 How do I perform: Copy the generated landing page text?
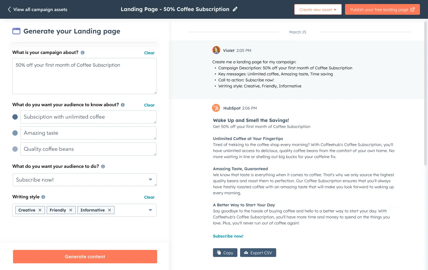click(225, 253)
